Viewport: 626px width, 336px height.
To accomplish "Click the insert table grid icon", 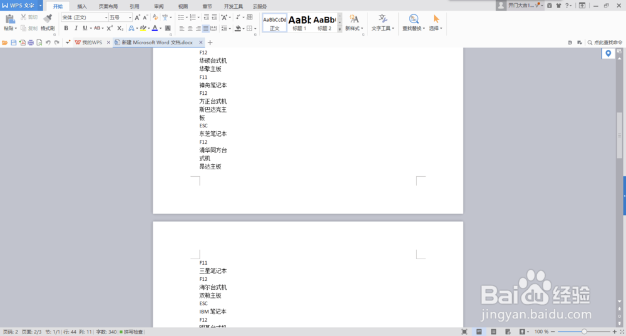I will [x=250, y=17].
